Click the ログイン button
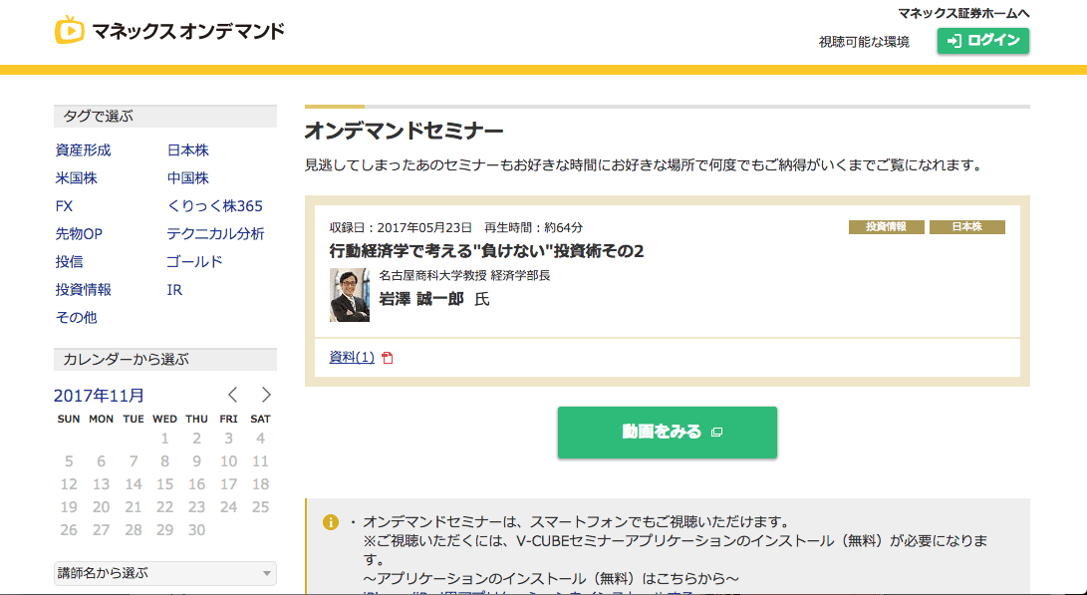1087x595 pixels. [982, 41]
